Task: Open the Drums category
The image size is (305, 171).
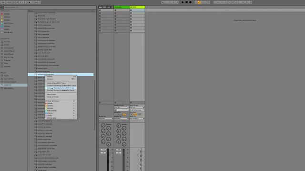Action: click(6, 45)
